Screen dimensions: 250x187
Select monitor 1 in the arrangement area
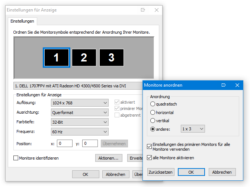pyautogui.click(x=57, y=57)
